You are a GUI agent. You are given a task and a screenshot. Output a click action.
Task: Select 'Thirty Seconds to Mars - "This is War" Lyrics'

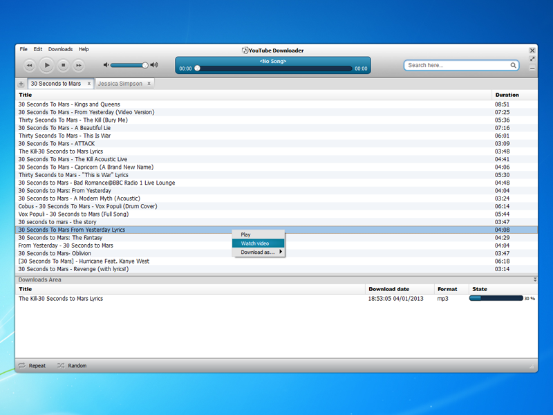coord(276,175)
